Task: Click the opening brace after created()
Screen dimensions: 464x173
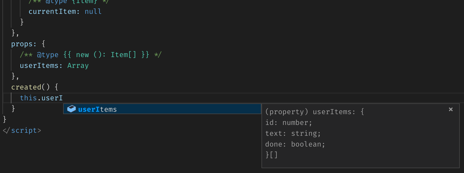Action: point(56,87)
